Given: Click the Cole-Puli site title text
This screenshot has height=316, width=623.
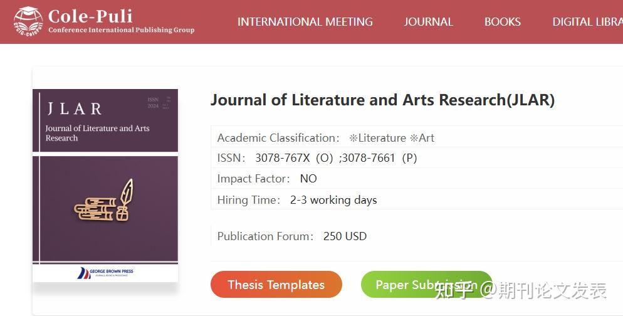Looking at the screenshot, I should click(90, 16).
